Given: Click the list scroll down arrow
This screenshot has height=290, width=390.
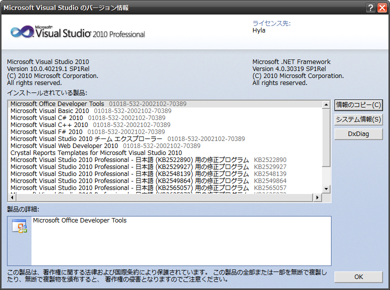Looking at the screenshot, I should [326, 189].
